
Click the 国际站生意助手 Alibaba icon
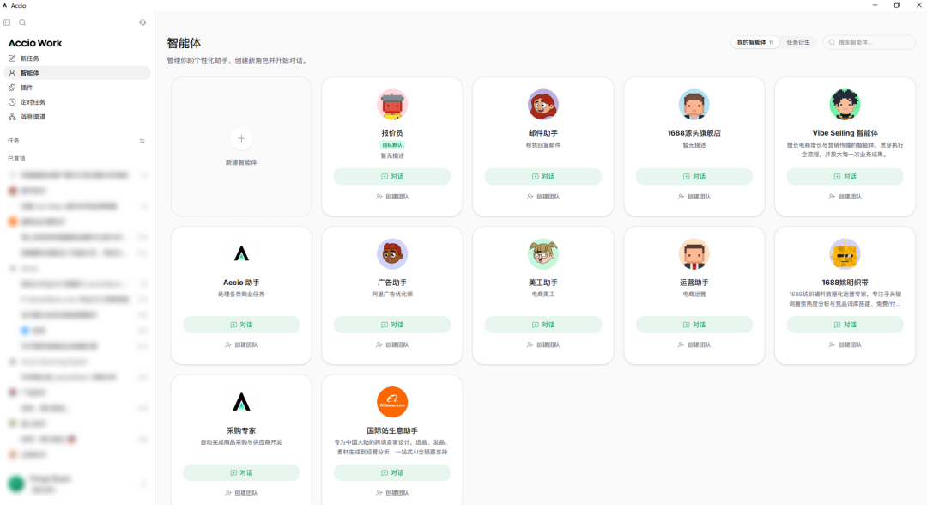pos(392,402)
